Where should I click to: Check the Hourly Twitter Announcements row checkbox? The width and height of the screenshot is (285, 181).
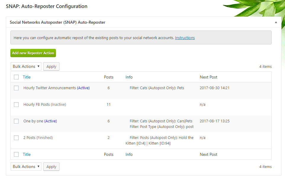click(x=16, y=88)
